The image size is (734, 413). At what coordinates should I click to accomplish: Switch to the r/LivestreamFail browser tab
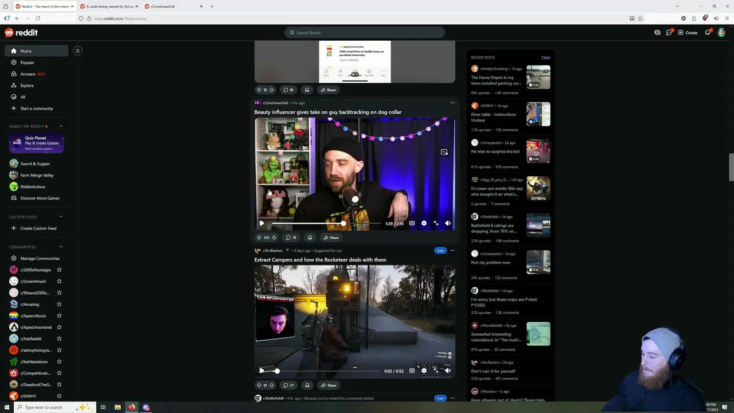(x=173, y=6)
